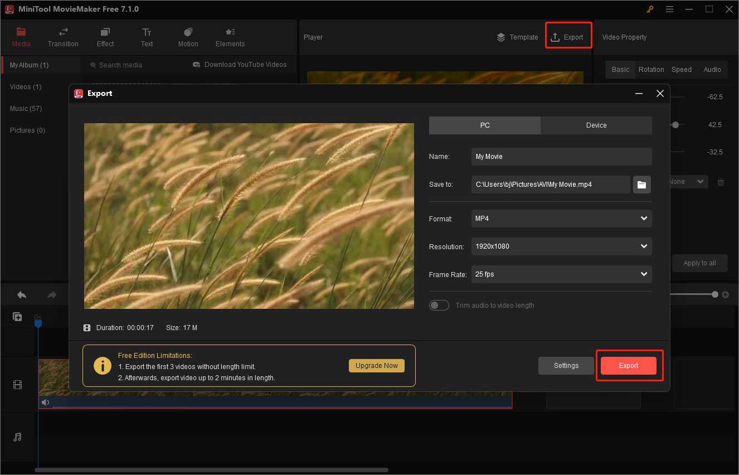The image size is (739, 475).
Task: Click Export in the Export dialog
Action: (628, 365)
